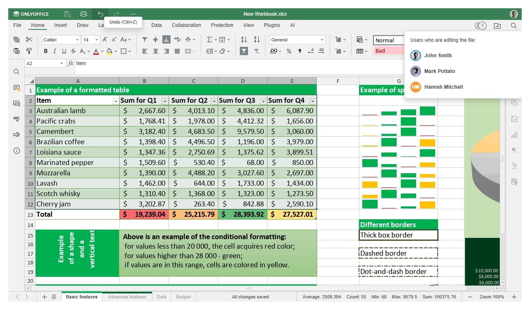
Task: Open the feedback megaphone icon in sidebar
Action: coord(17,135)
